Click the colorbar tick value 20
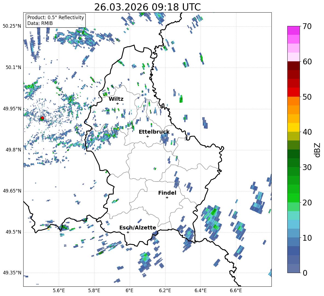The height and width of the screenshot is (296, 324). (307, 203)
